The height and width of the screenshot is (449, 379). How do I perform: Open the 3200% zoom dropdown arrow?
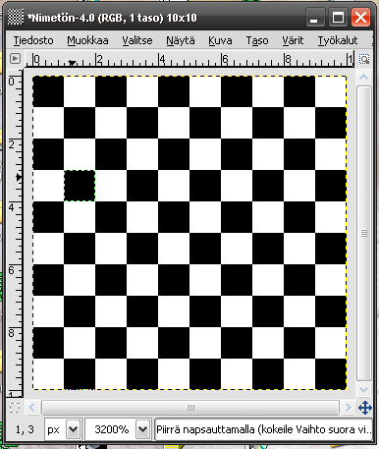142,429
